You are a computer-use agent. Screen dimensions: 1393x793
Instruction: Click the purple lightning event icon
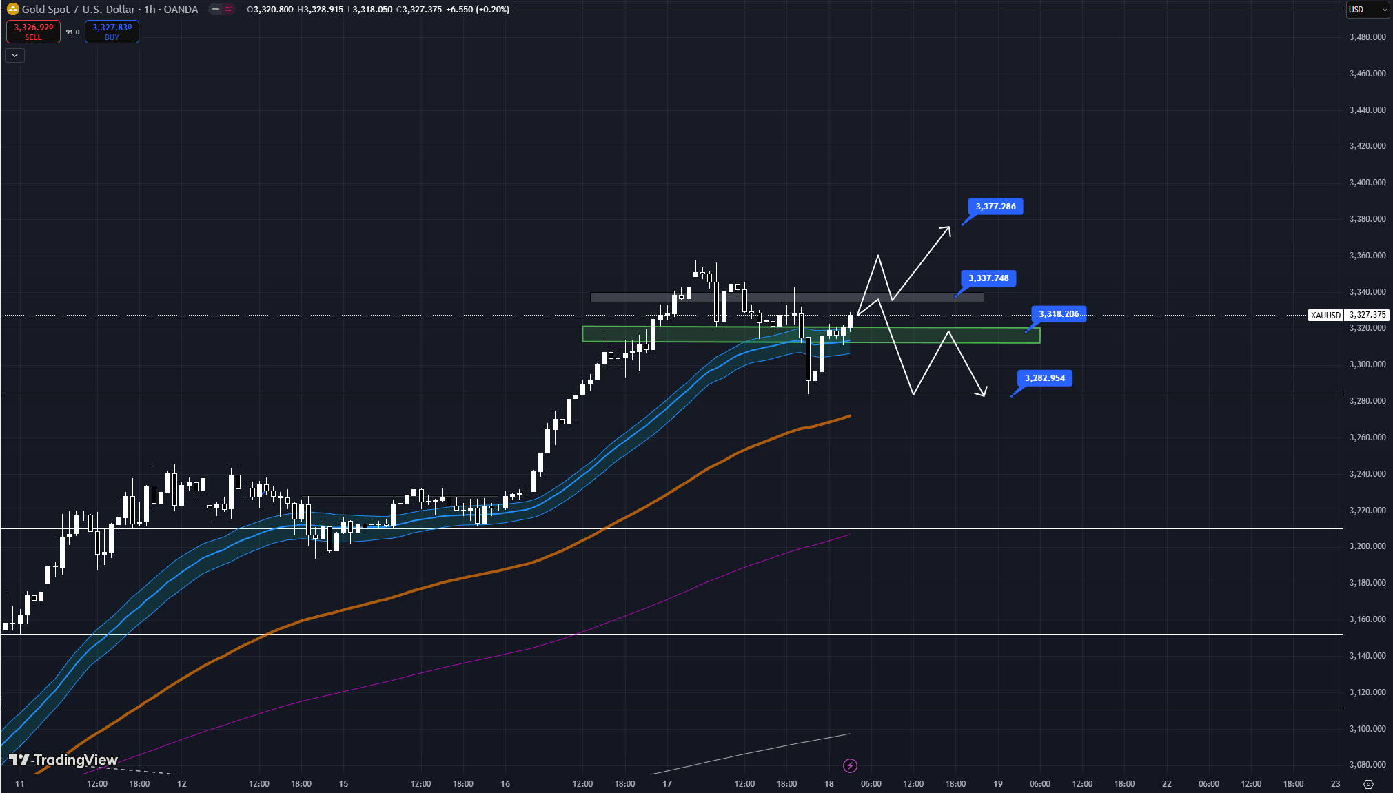point(850,765)
